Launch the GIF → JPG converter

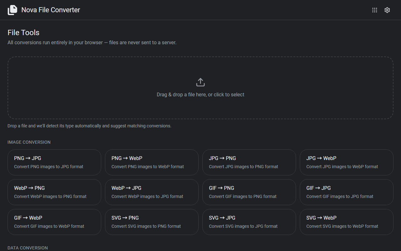(x=346, y=192)
